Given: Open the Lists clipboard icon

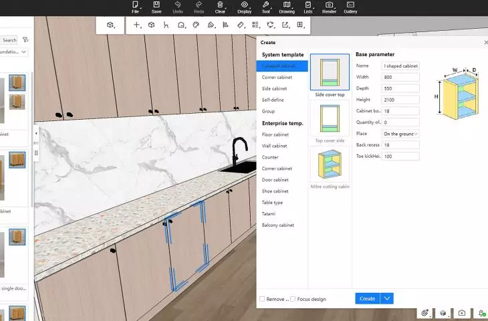Looking at the screenshot, I should pyautogui.click(x=308, y=5).
